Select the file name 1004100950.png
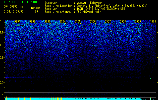This screenshot has width=158, height=100. tap(13, 7)
